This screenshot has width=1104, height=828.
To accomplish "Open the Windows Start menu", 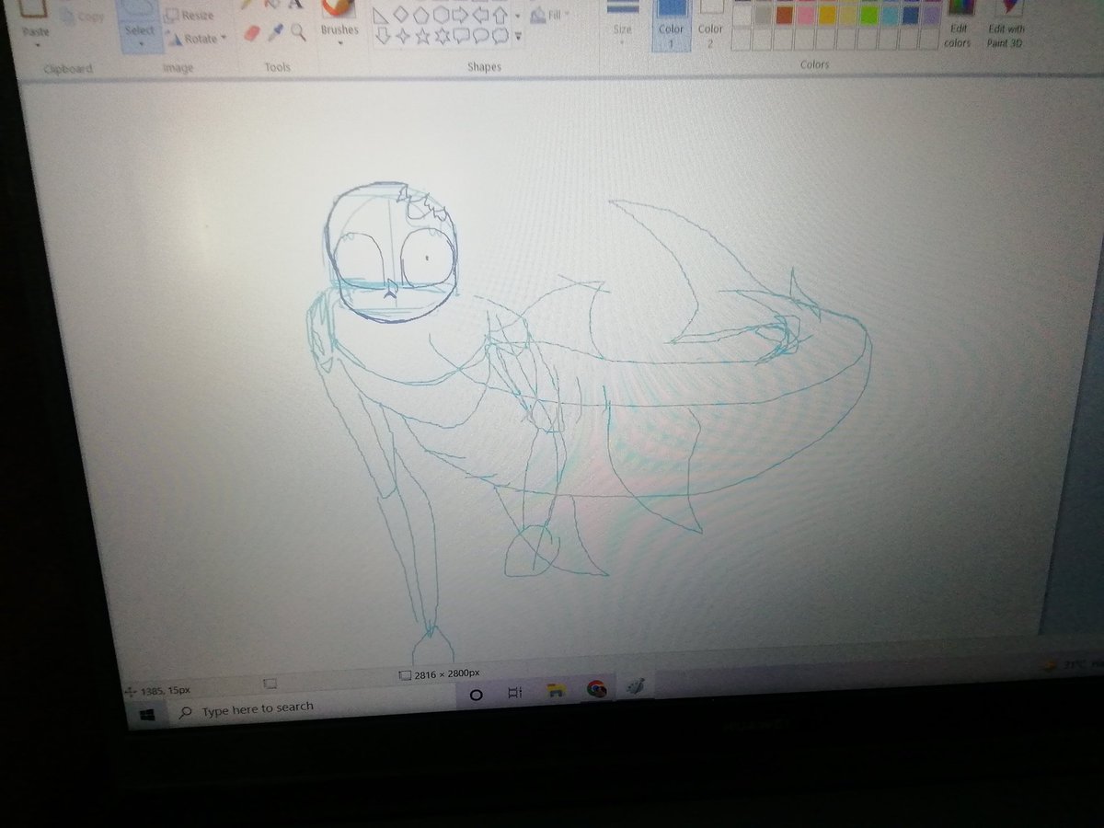I will [x=147, y=713].
